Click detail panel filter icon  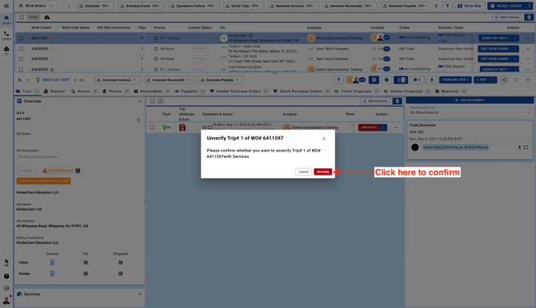(338, 80)
